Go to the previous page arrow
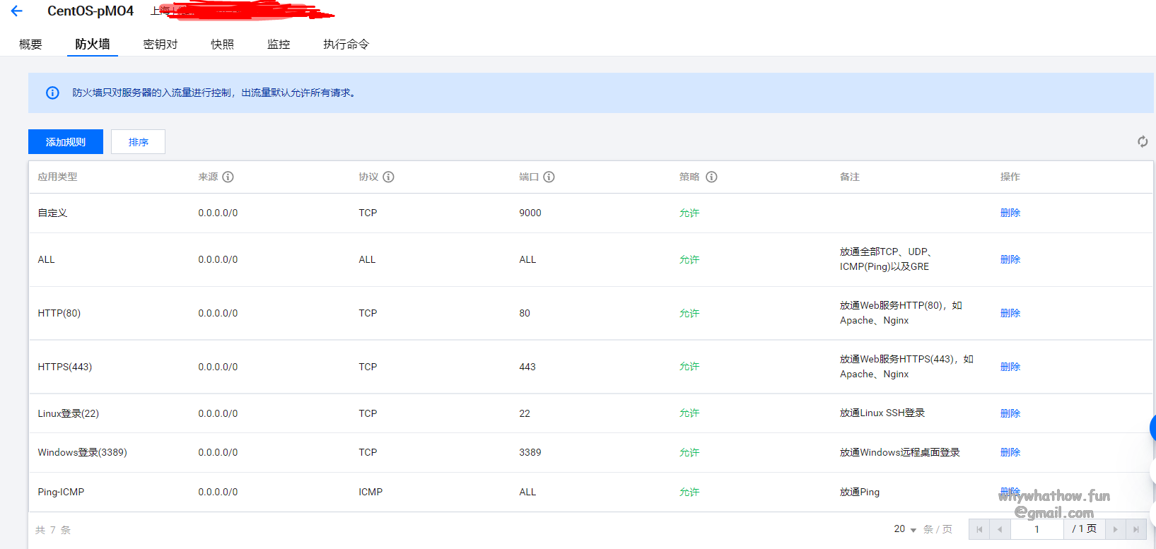Image resolution: width=1156 pixels, height=549 pixels. point(999,529)
